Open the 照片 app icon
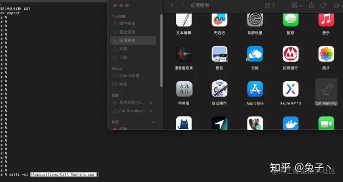The height and width of the screenshot is (182, 343). click(326, 54)
